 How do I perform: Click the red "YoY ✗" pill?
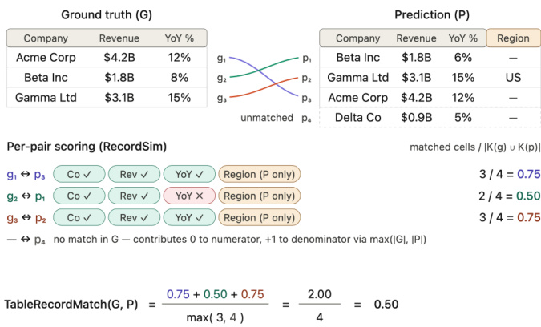click(188, 195)
